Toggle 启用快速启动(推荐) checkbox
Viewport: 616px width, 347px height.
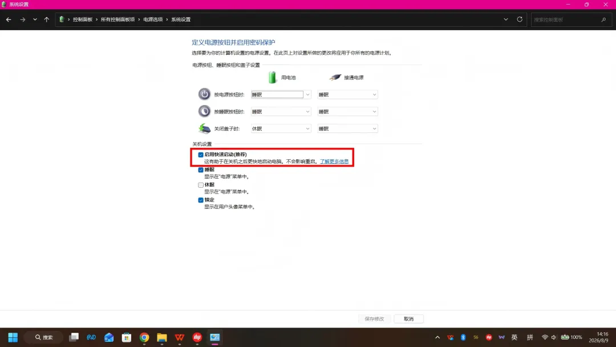(x=201, y=155)
